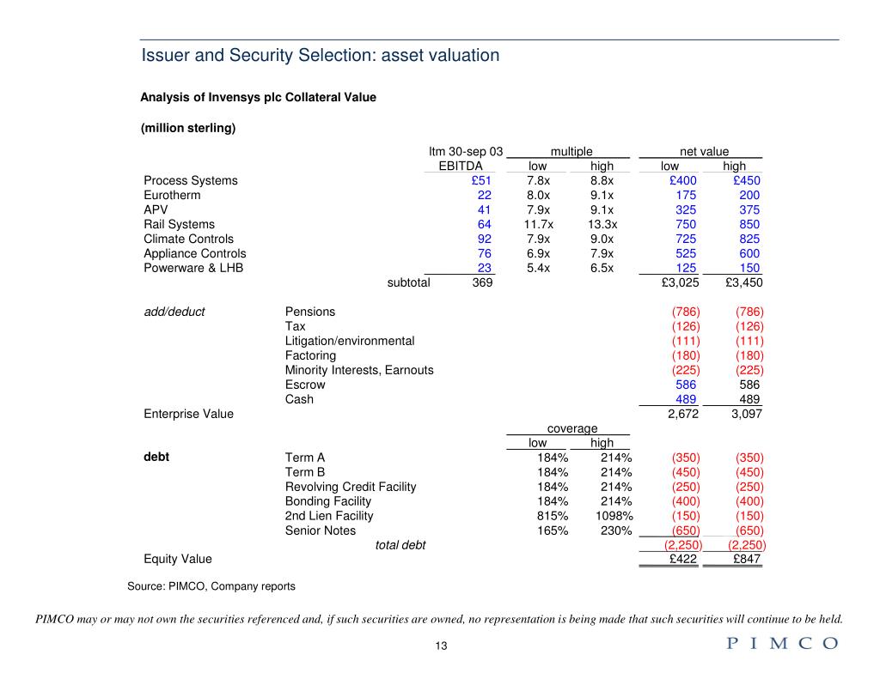880x679 pixels.
Task: Click the 'coverage' column header
Action: [x=571, y=428]
